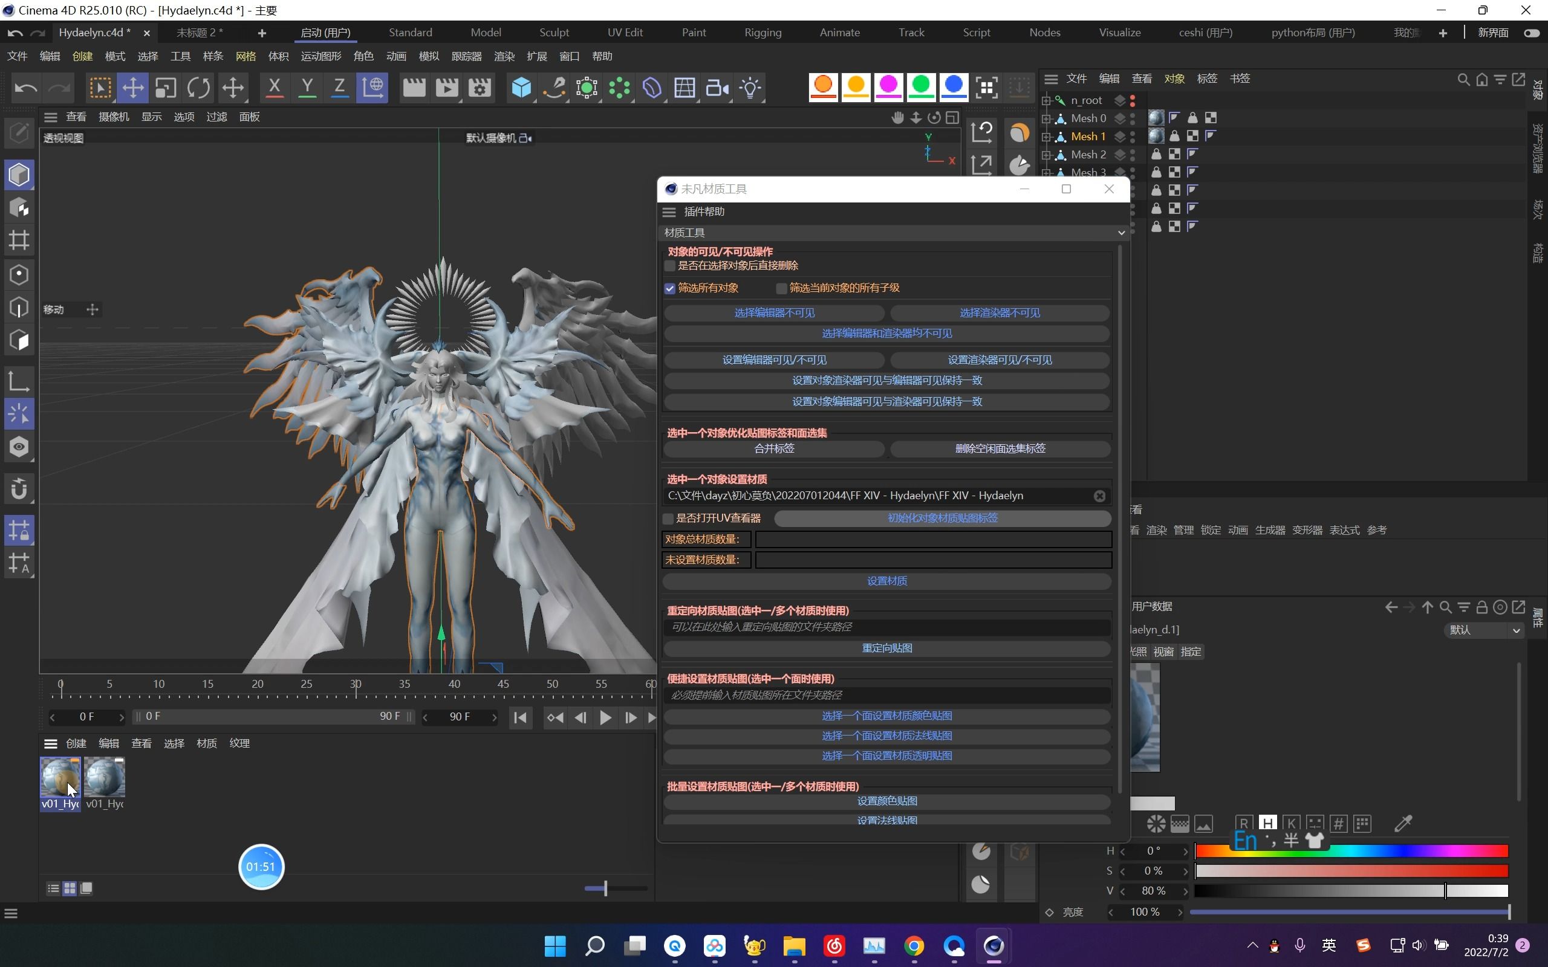Click the Object Manager search icon

click(x=1463, y=79)
